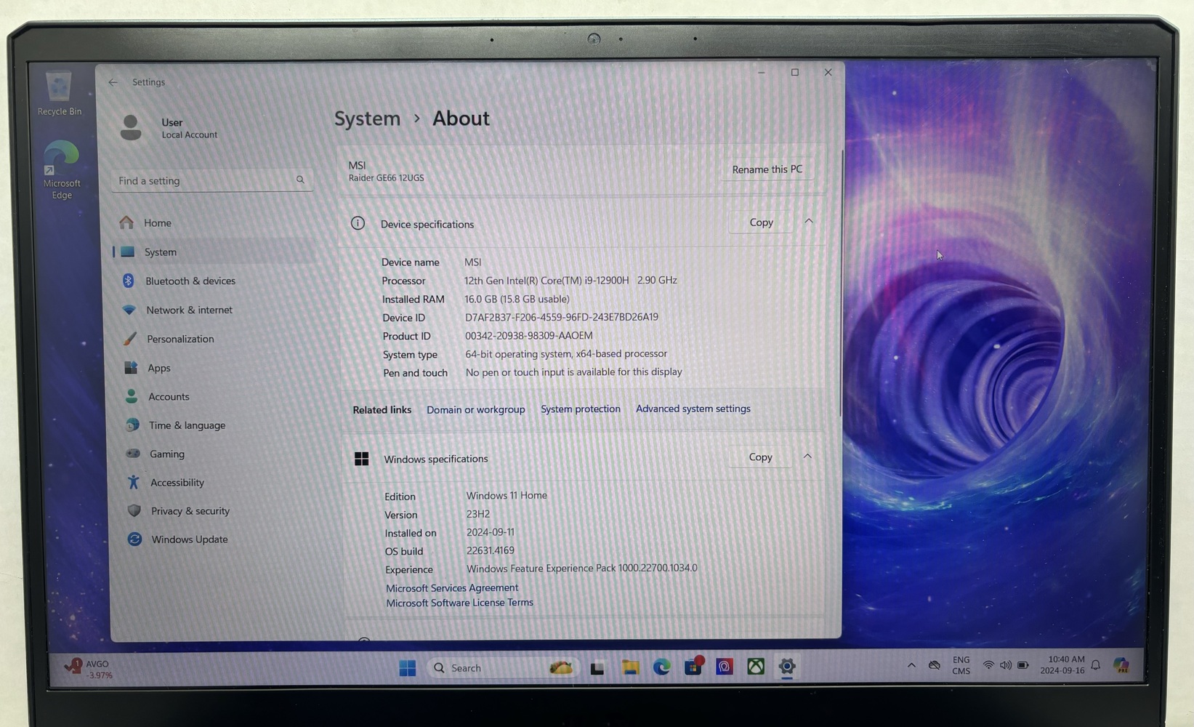1194x727 pixels.
Task: Open Microsoft Store from the taskbar
Action: 693,666
